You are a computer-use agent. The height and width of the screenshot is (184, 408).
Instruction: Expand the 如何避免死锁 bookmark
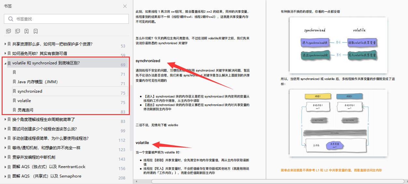(x=5, y=54)
